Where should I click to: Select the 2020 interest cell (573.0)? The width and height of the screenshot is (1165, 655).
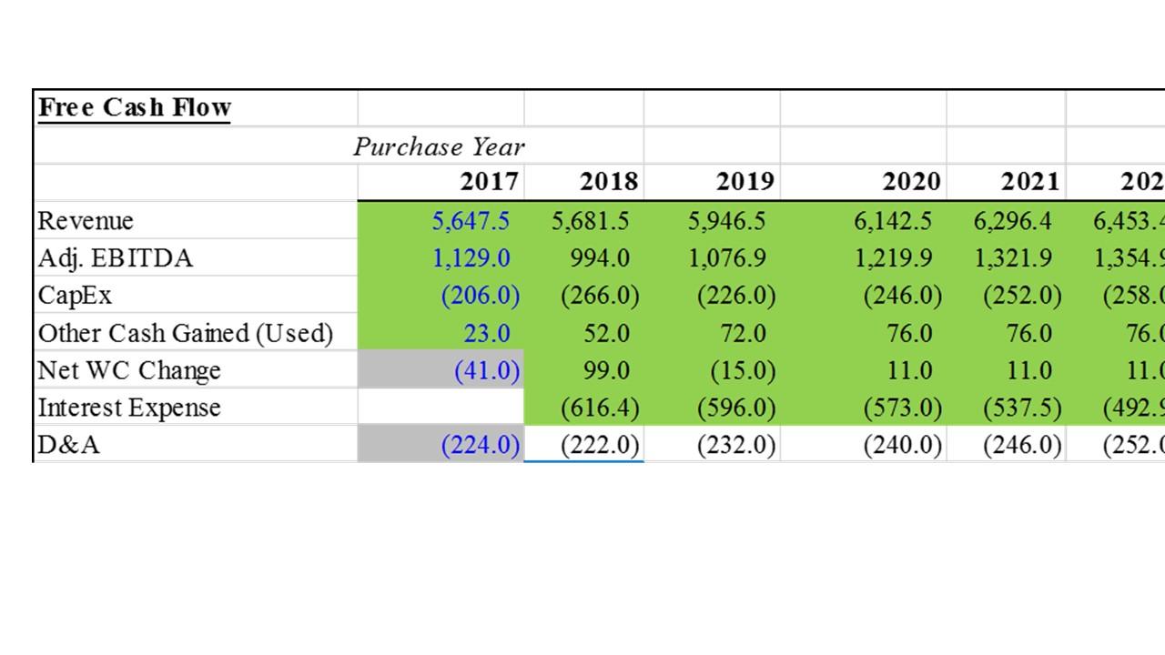863,407
